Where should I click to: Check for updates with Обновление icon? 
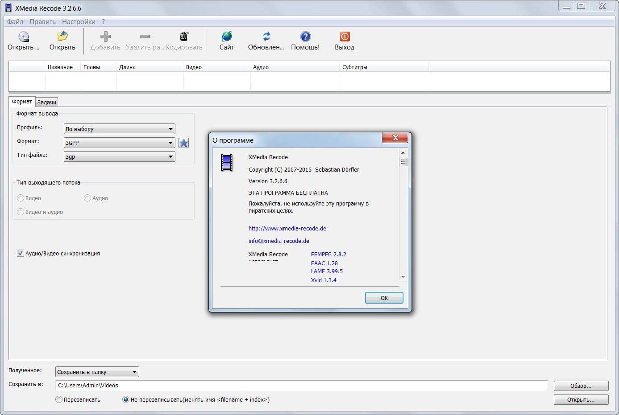pyautogui.click(x=266, y=37)
